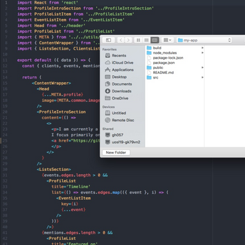Screen dimensions: 245x245
Task: Click the OneDrive folder icon
Action: (108, 98)
